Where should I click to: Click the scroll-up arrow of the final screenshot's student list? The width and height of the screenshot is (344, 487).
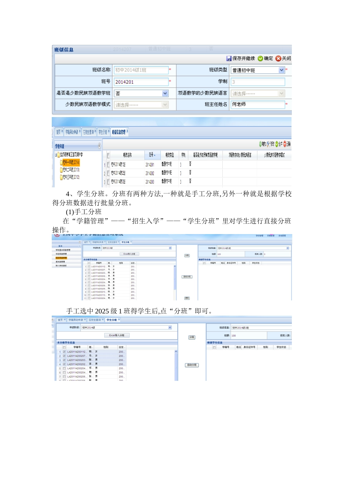click(176, 351)
